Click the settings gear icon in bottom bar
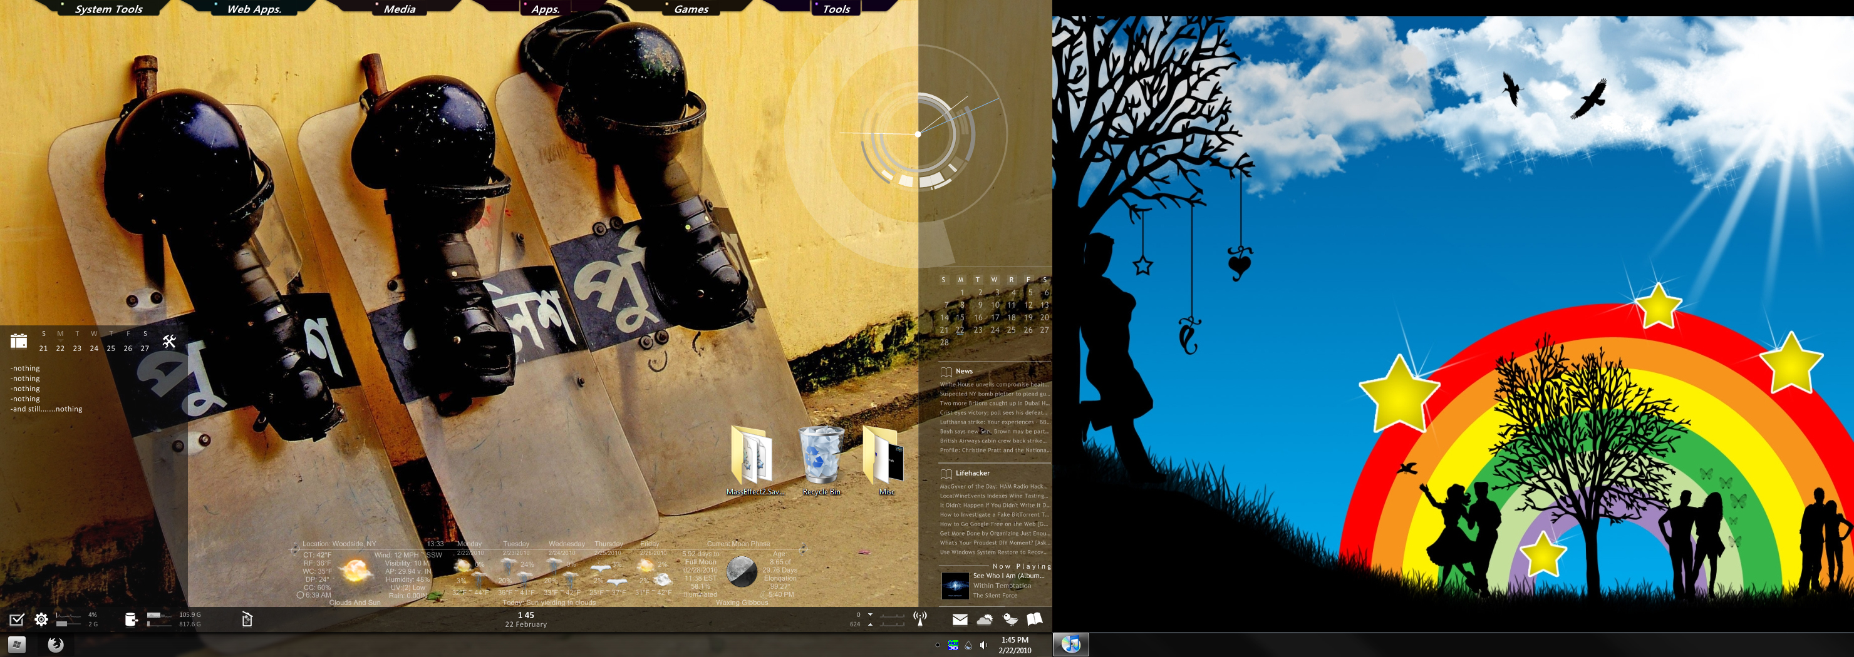This screenshot has width=1854, height=657. click(x=41, y=619)
